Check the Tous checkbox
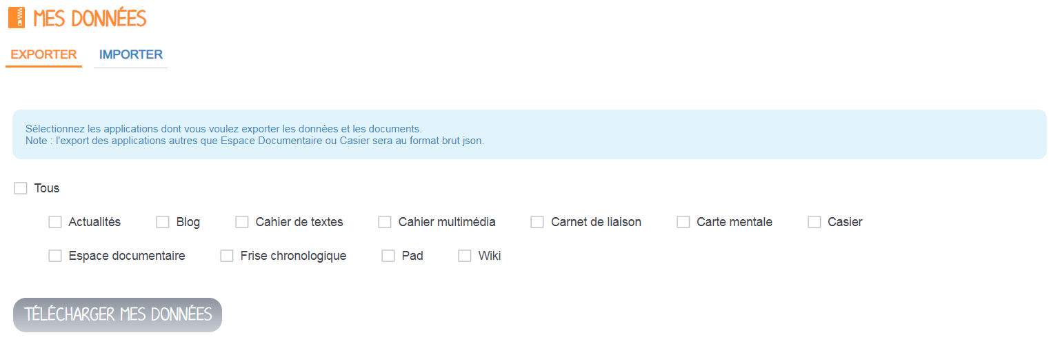 21,188
